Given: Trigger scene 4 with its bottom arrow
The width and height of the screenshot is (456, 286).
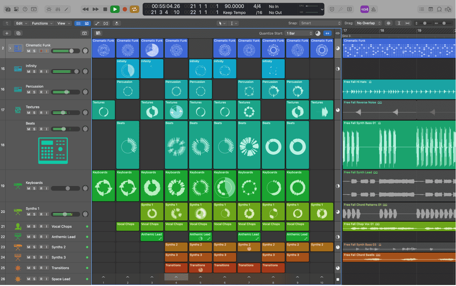Looking at the screenshot, I should [x=176, y=277].
